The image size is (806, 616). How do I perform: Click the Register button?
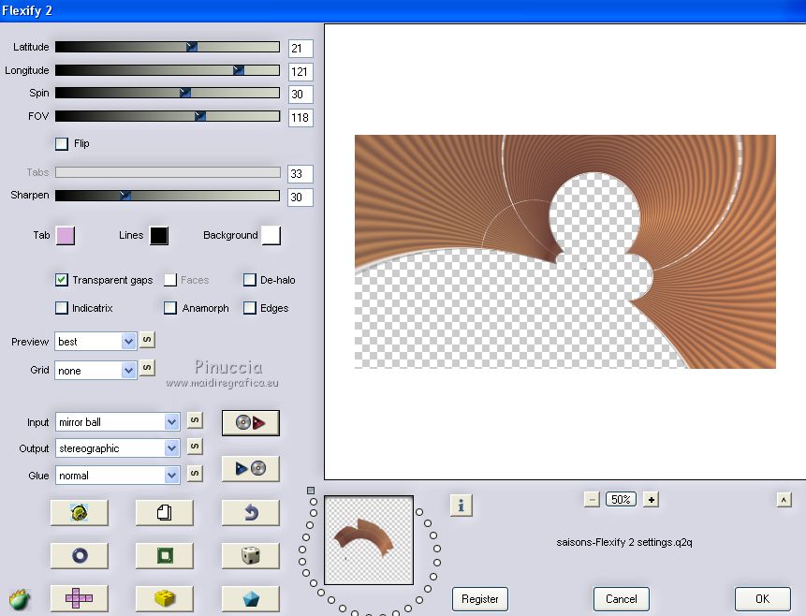point(480,599)
